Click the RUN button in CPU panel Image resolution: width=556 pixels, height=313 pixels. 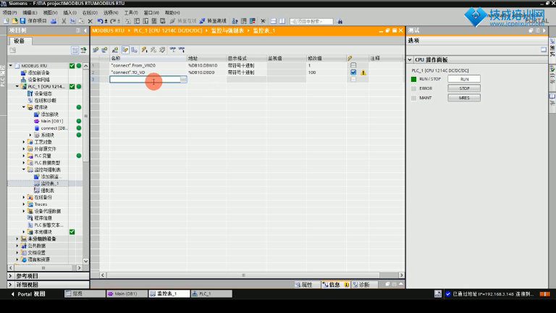[464, 79]
